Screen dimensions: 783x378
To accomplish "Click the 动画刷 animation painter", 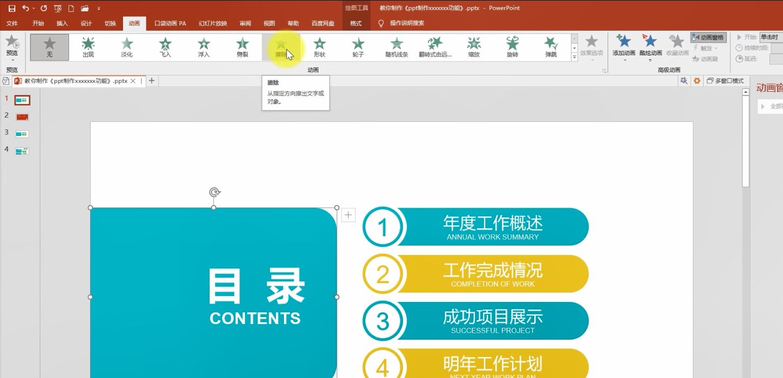I will pos(706,59).
